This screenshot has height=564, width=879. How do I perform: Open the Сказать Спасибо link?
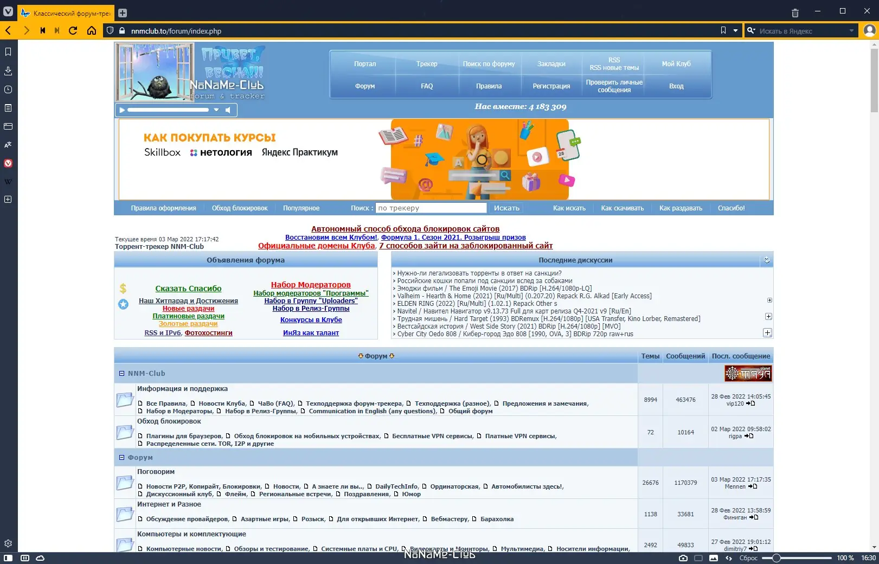pos(188,289)
